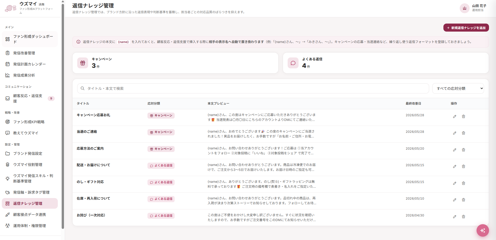The image size is (496, 240).
Task: Click the 応対分類 column header
Action: (x=154, y=104)
